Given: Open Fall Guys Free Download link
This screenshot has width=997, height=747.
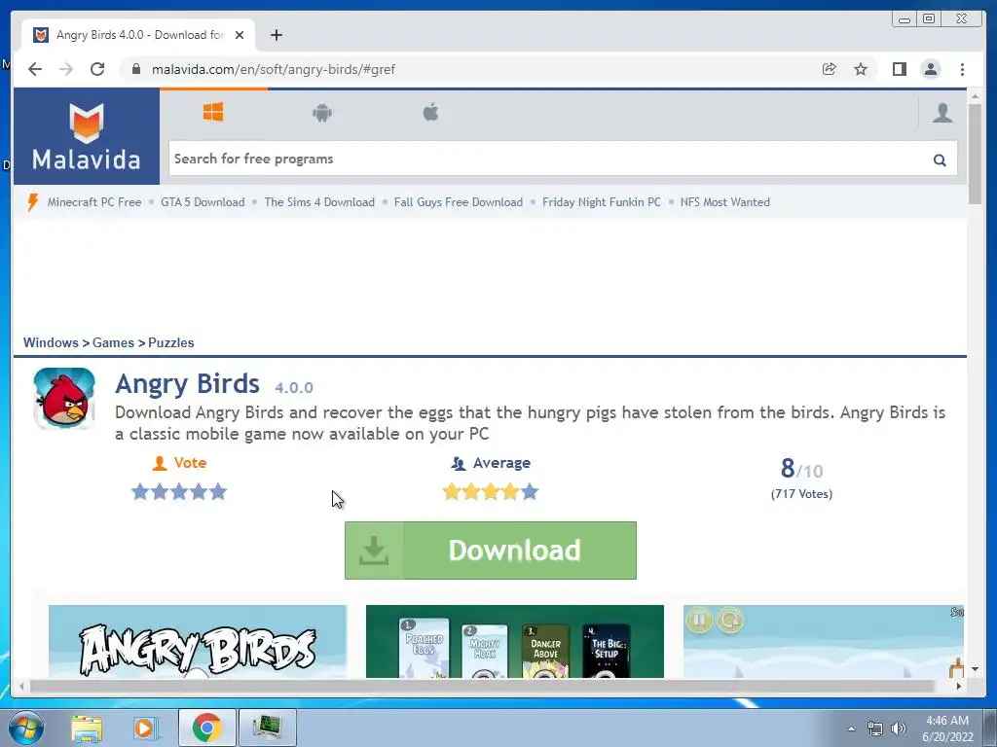Looking at the screenshot, I should 459,202.
